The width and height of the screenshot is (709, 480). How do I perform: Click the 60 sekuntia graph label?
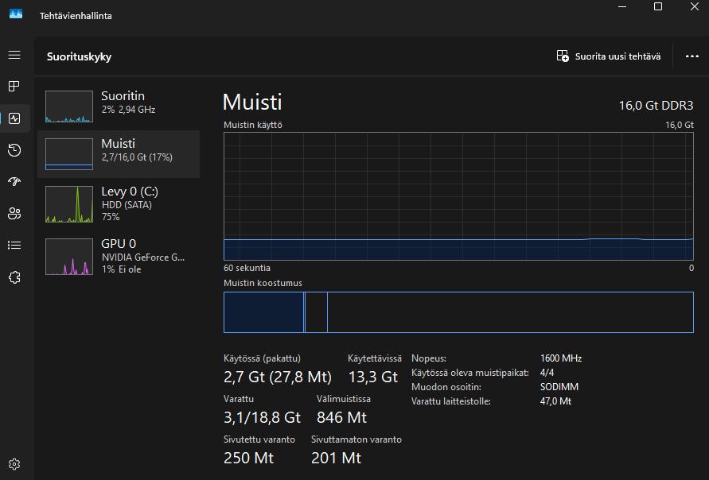pyautogui.click(x=247, y=268)
